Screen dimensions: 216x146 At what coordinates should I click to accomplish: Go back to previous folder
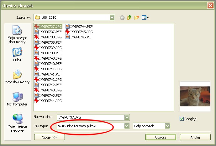point(122,18)
